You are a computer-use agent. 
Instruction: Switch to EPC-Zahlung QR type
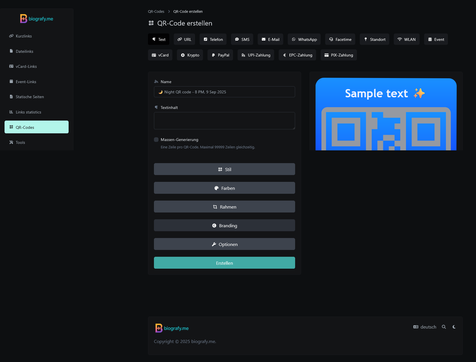[297, 55]
